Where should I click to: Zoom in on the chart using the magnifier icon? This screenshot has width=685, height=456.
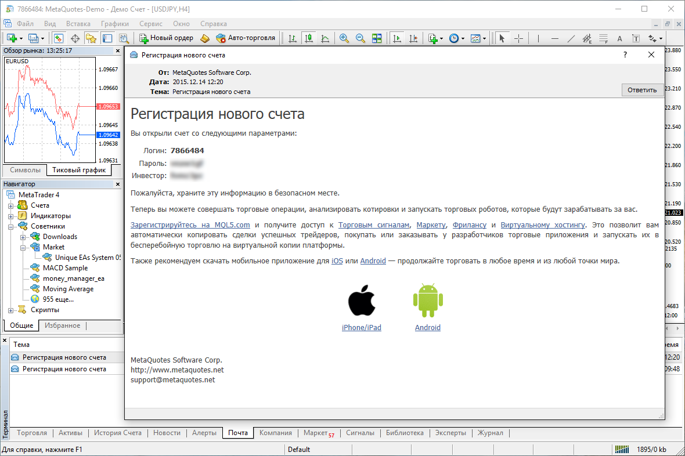[x=344, y=38]
